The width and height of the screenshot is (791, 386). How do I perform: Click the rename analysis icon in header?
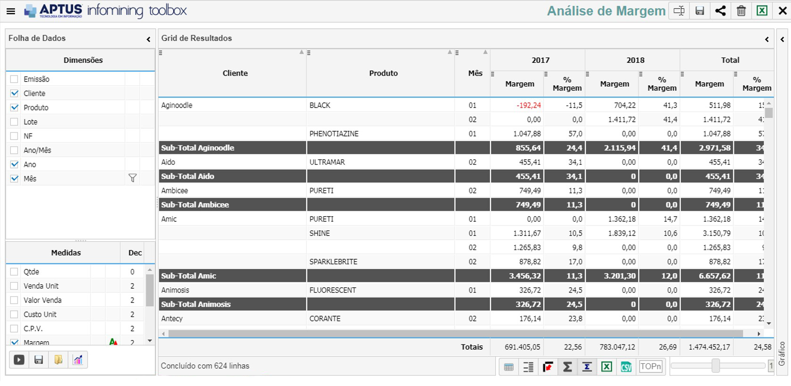coord(679,11)
